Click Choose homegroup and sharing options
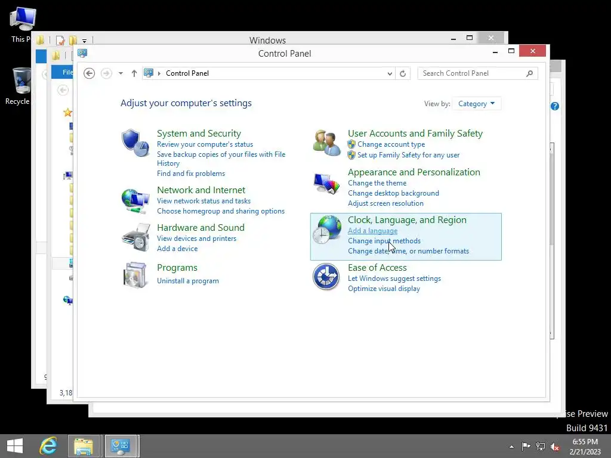611x458 pixels. [221, 211]
